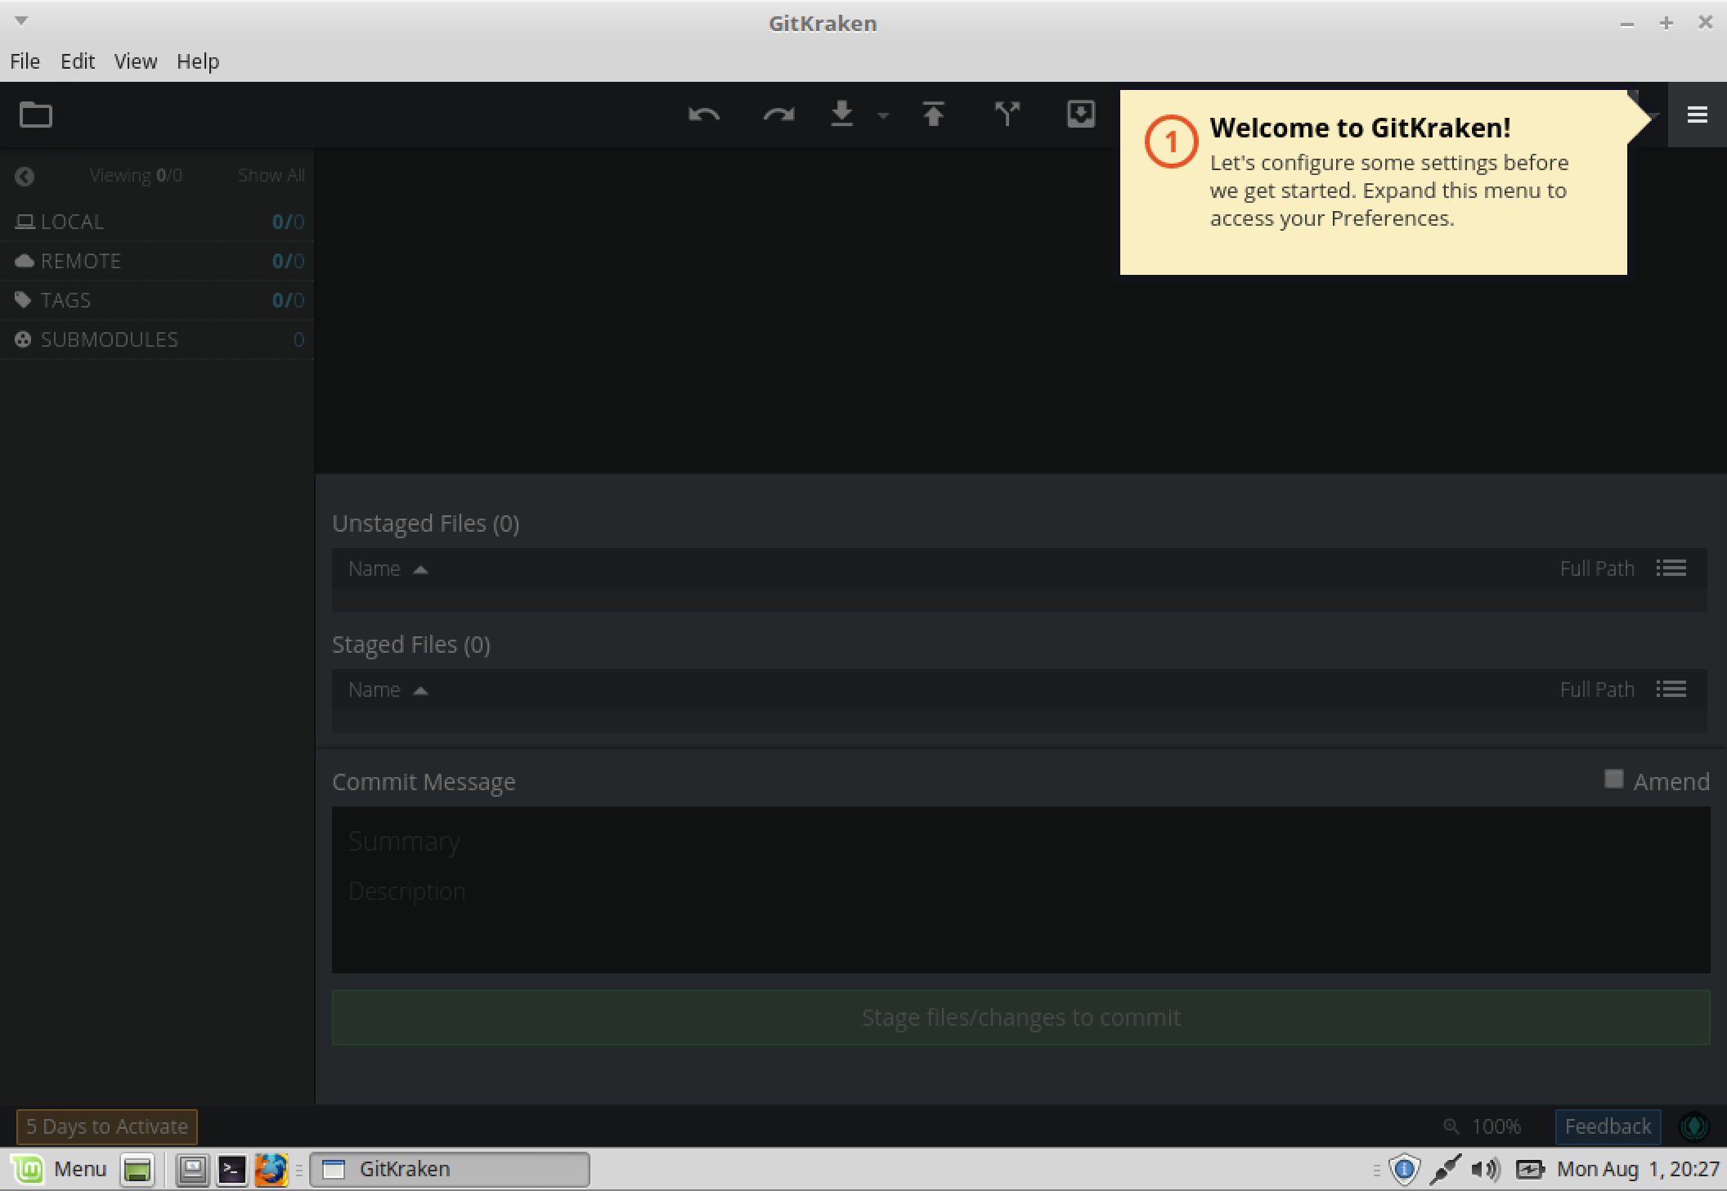Enable the Amend checkbox
1727x1191 pixels.
1613,779
